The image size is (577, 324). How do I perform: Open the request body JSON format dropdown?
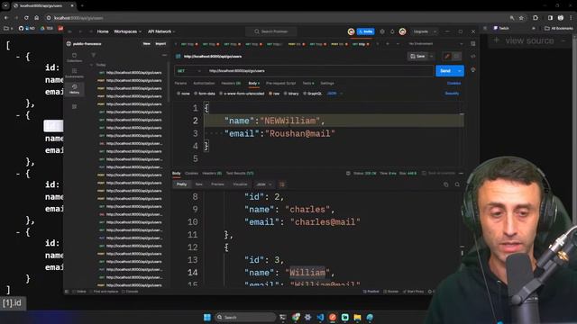click(334, 94)
